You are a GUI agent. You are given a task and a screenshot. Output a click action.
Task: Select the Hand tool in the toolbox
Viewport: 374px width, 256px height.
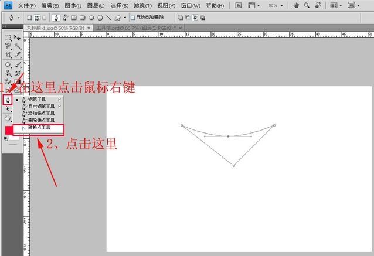click(8, 118)
